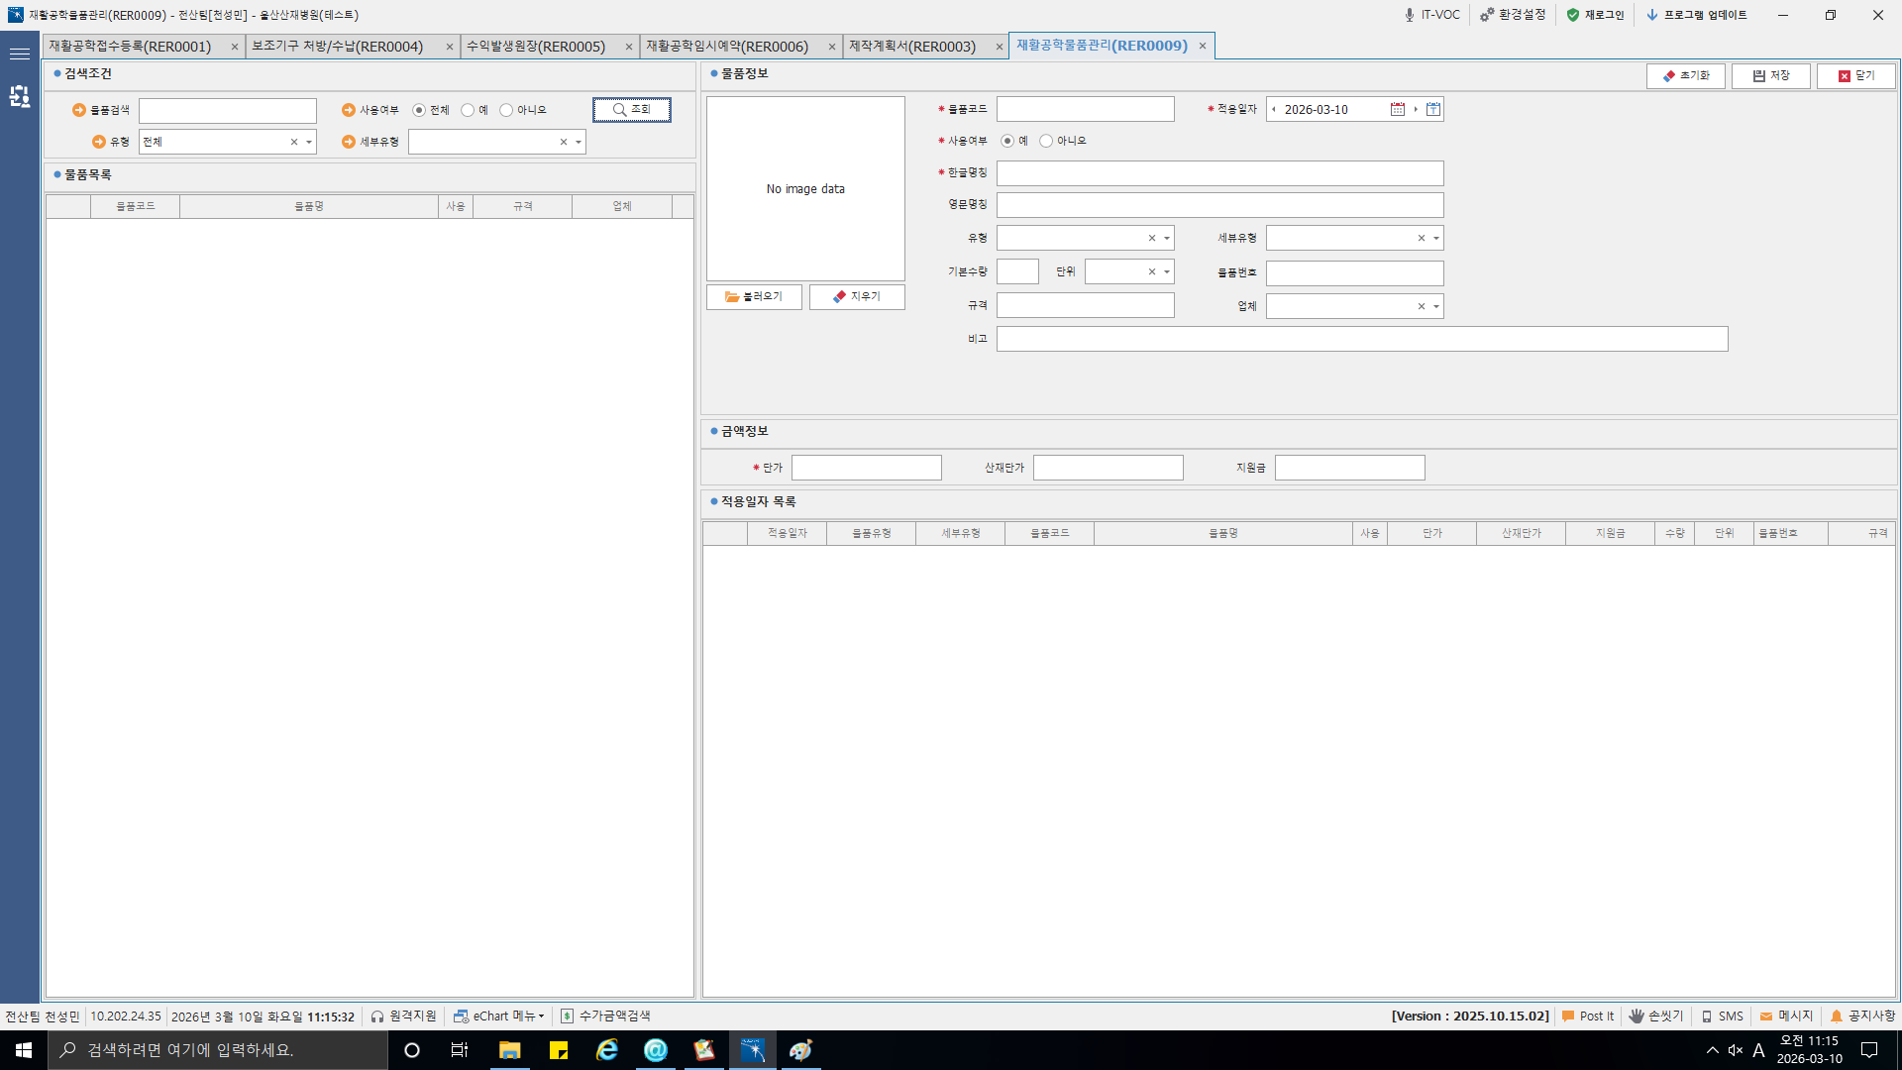
Task: Click the 적용일자 column header in 적용일자 목록
Action: coord(788,533)
